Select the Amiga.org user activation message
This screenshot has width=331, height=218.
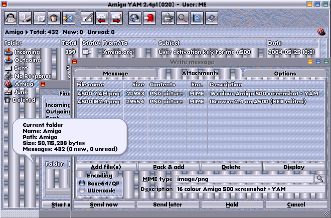(x=200, y=52)
